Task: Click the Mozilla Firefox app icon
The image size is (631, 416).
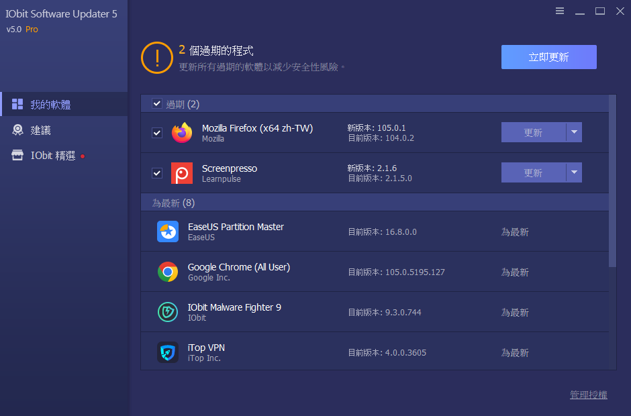Action: [182, 132]
